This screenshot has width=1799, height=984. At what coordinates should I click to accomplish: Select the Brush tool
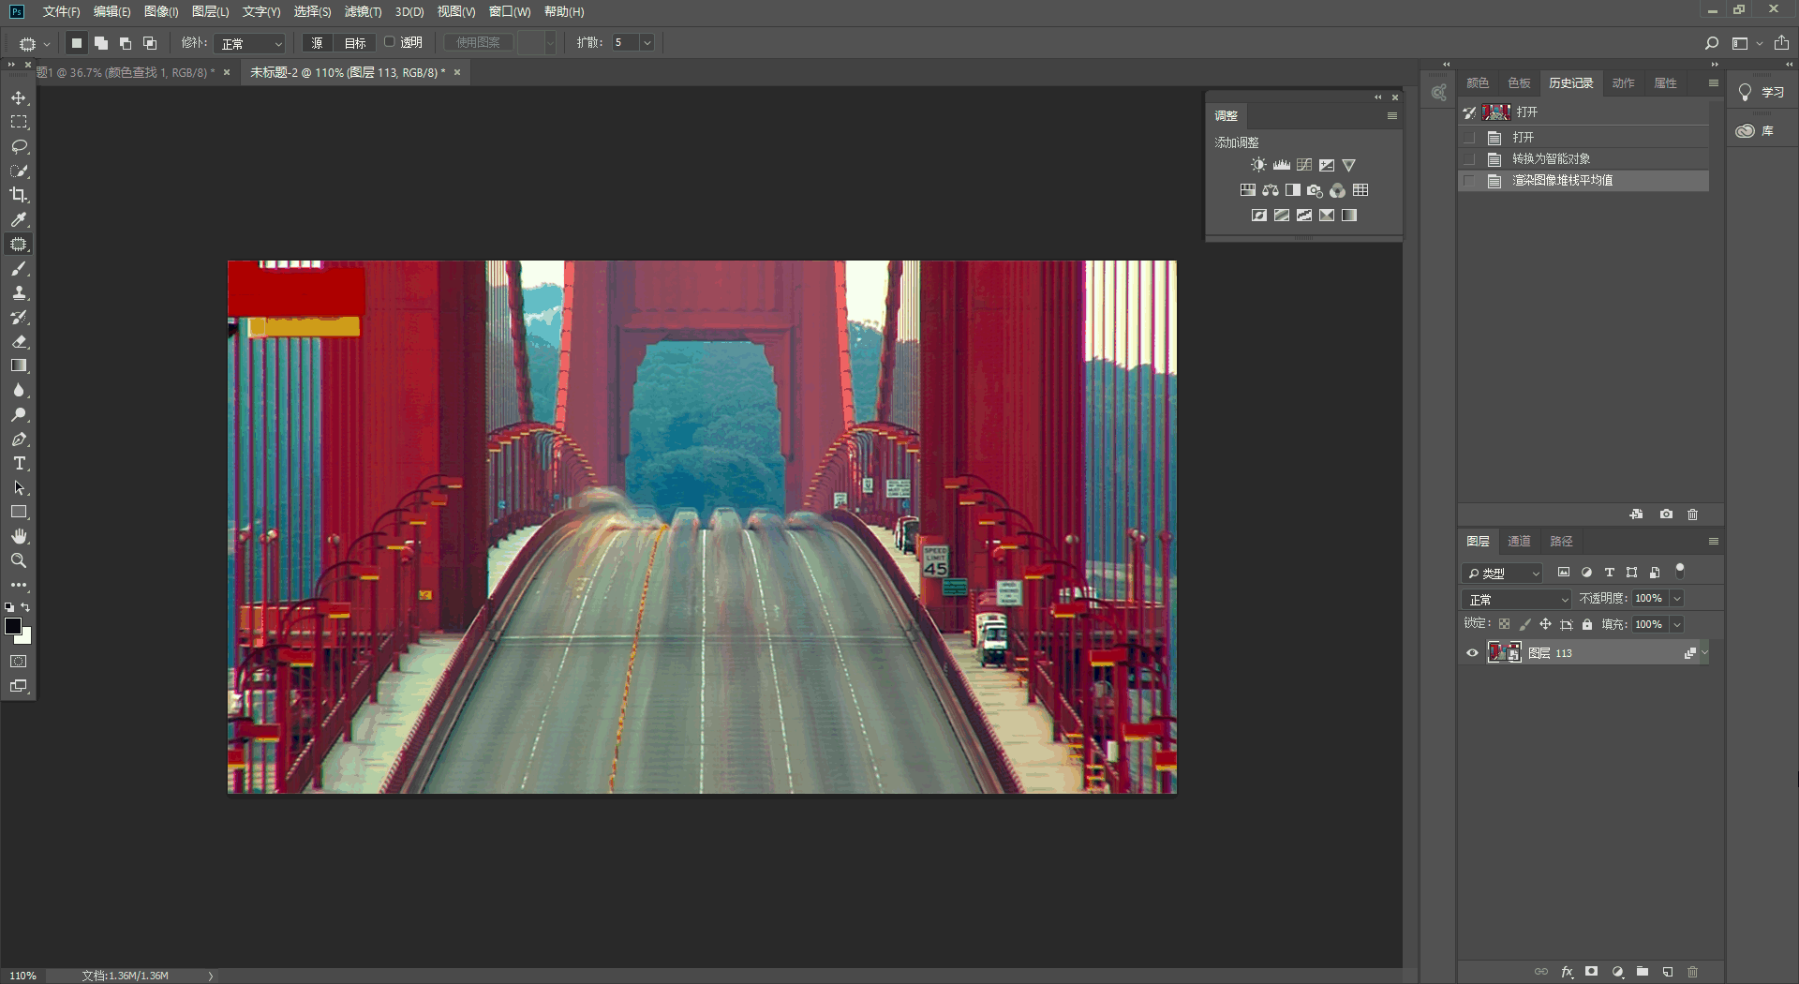click(19, 269)
